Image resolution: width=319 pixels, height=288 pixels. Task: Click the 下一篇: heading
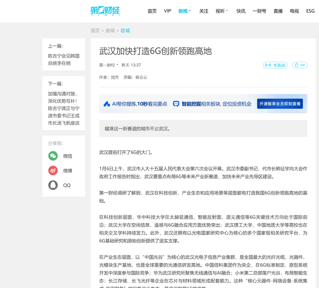point(56,84)
